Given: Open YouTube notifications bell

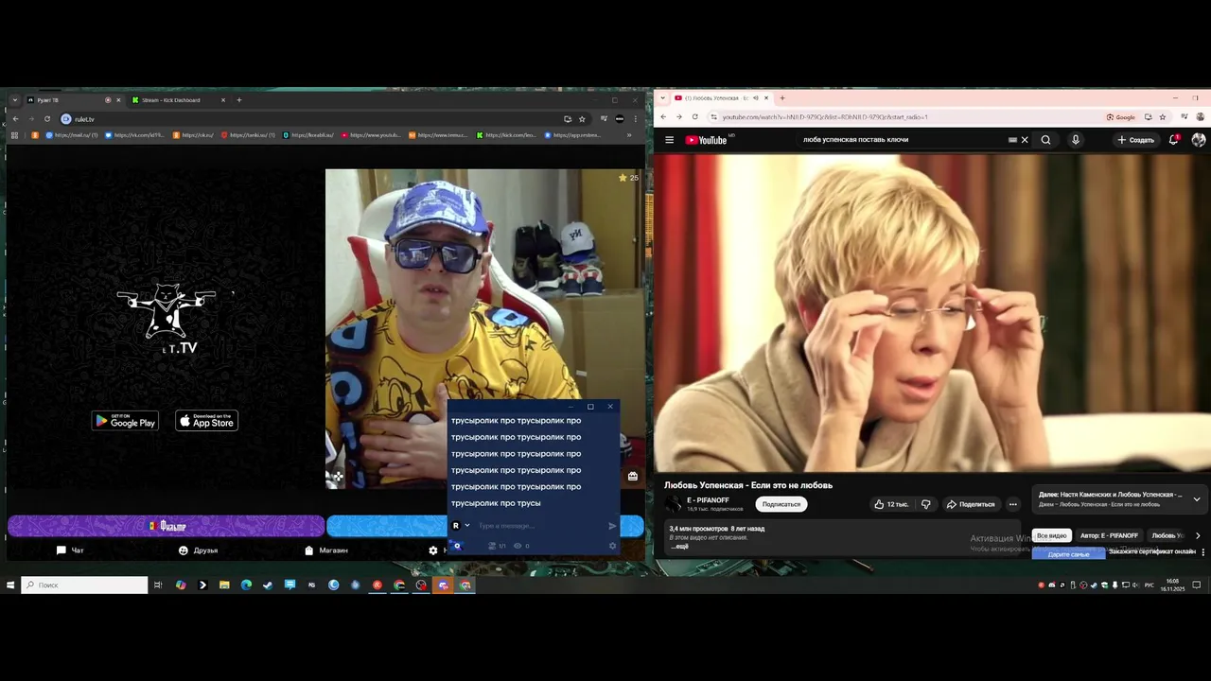Looking at the screenshot, I should [x=1173, y=140].
